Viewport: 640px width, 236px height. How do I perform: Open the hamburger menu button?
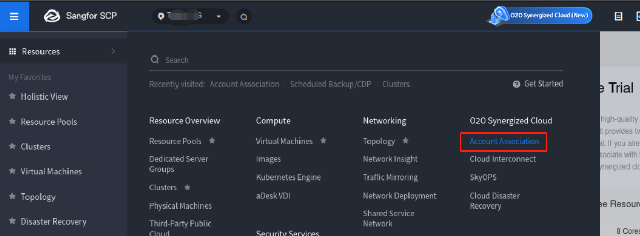tap(15, 16)
